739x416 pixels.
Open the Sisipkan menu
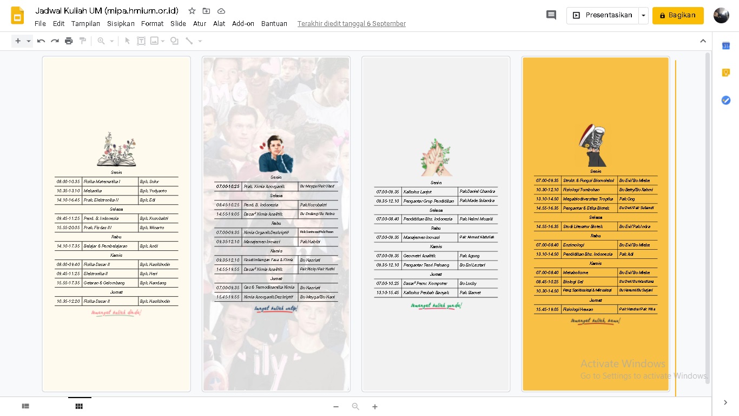point(121,23)
